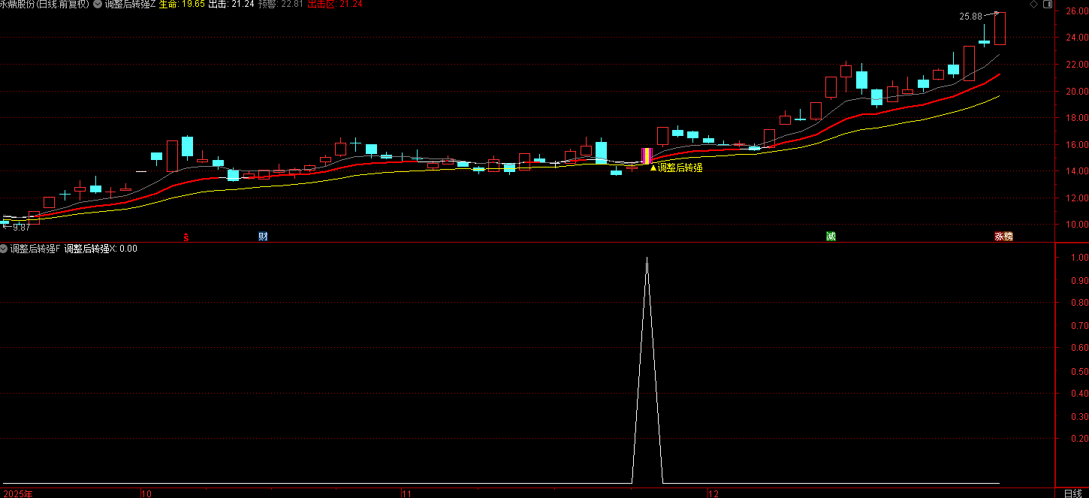Viewport: 1089px width, 498px height.
Task: Click the 生命: 19.65 value
Action: [x=182, y=5]
